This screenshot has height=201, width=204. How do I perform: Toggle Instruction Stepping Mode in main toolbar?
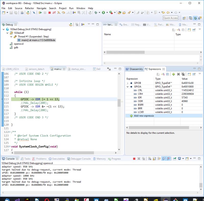74,12
